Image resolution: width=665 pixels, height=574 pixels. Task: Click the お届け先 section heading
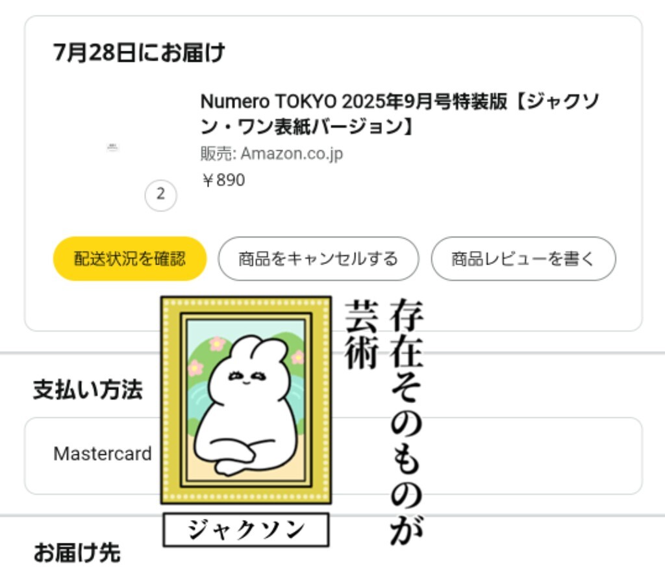(x=77, y=552)
